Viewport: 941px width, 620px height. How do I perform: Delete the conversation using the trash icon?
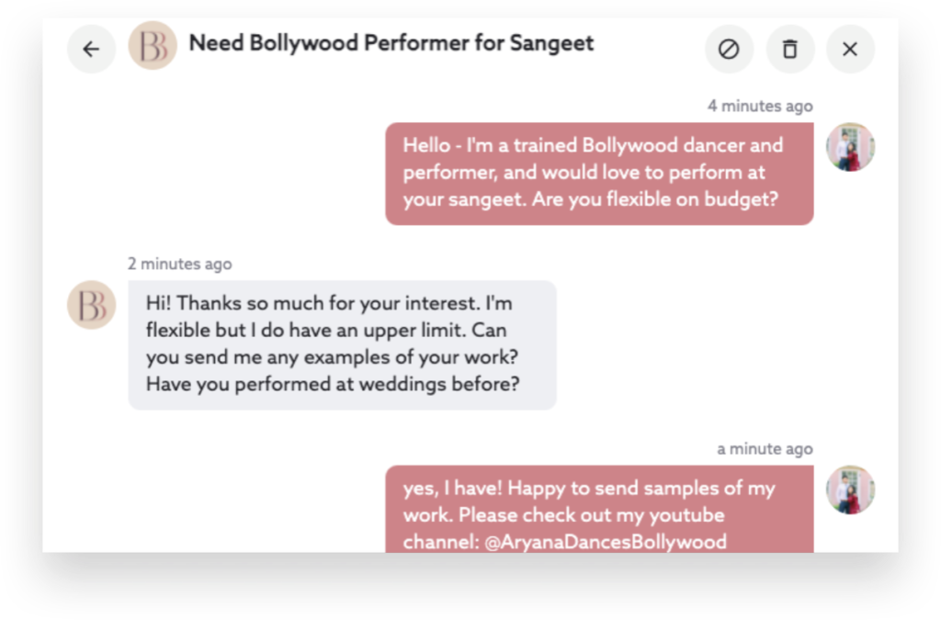click(x=790, y=50)
